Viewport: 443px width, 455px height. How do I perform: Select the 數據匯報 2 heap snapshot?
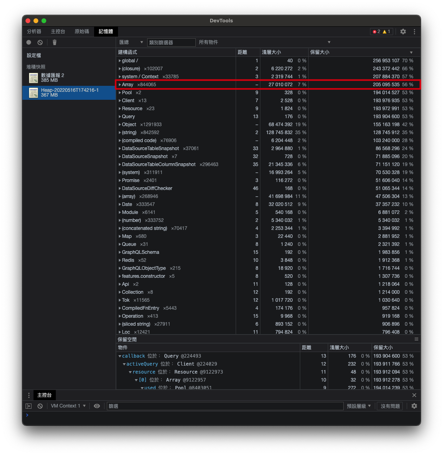[52, 78]
